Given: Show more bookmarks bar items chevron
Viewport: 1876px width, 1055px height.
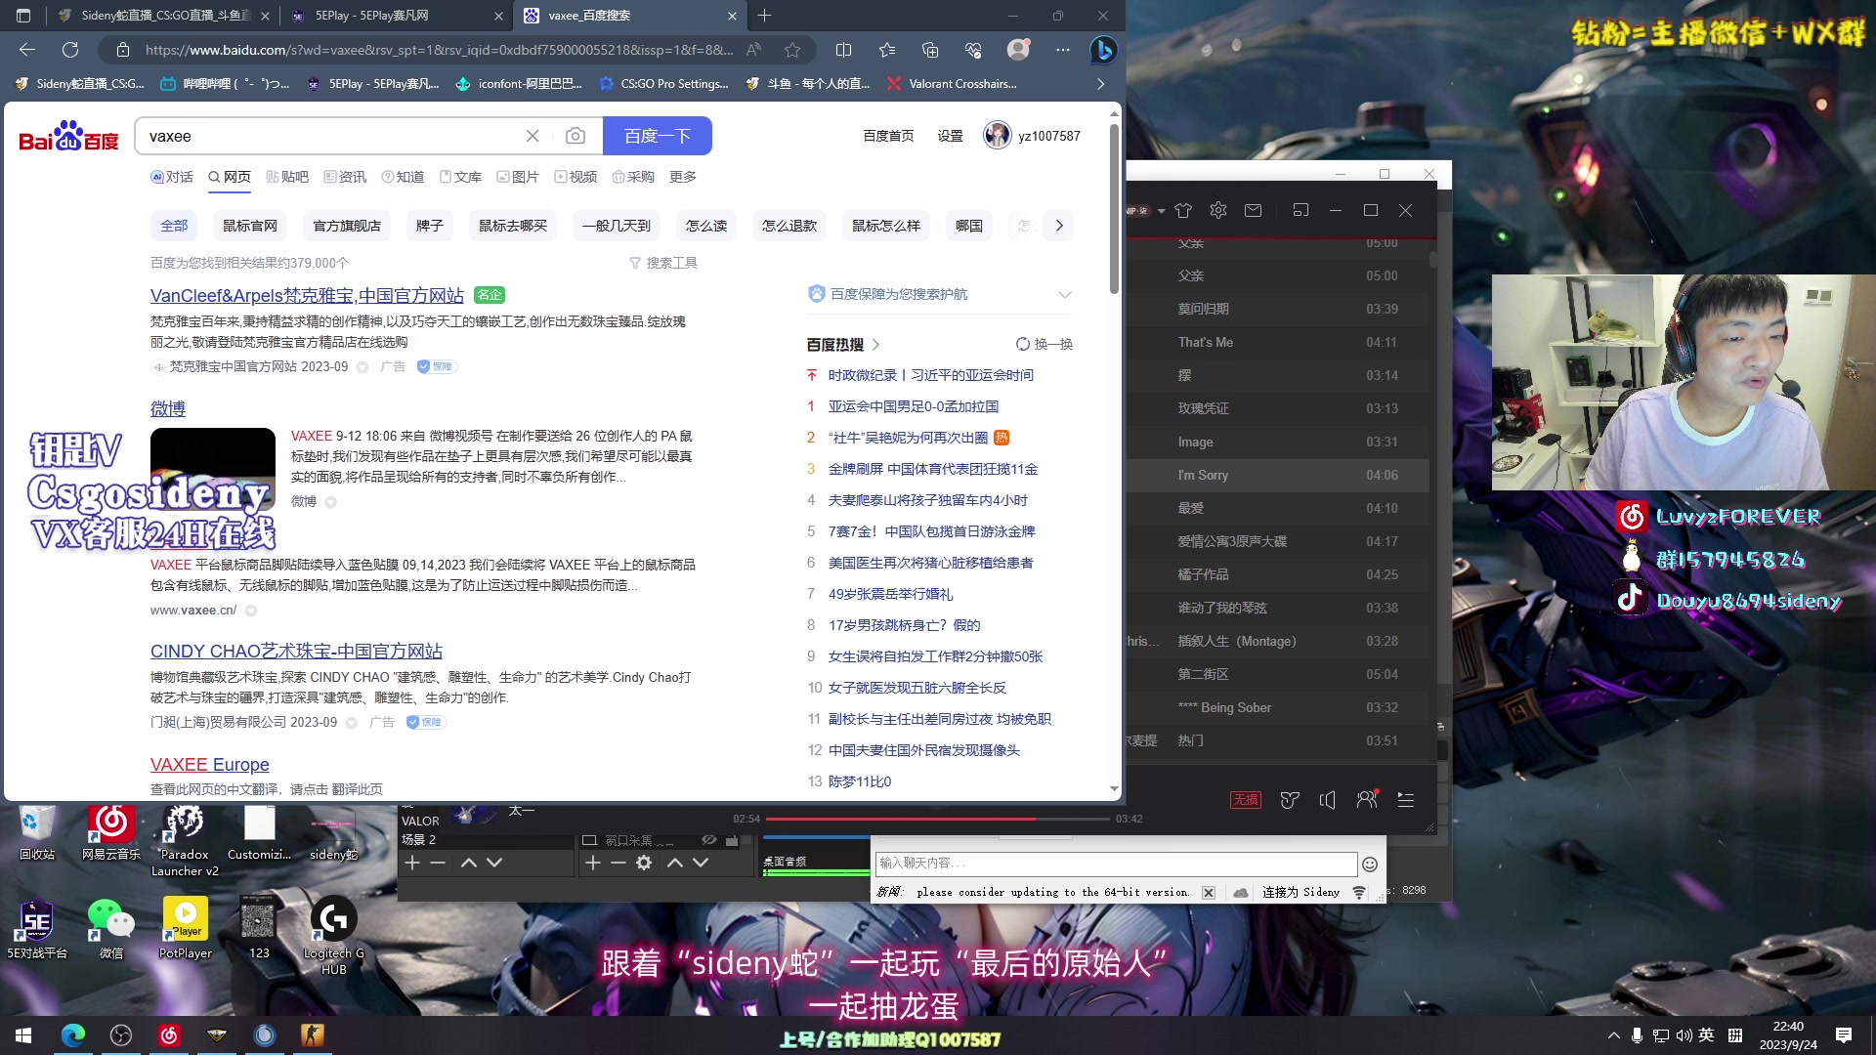Looking at the screenshot, I should click(1101, 84).
